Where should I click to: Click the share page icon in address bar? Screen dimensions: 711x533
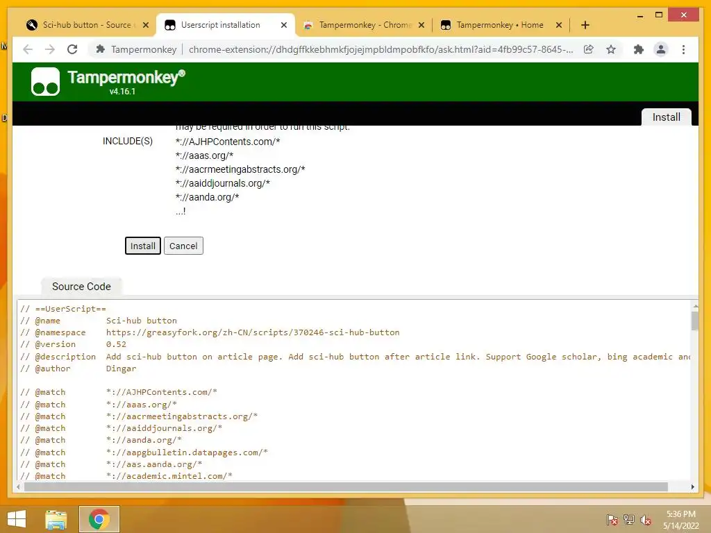(588, 49)
